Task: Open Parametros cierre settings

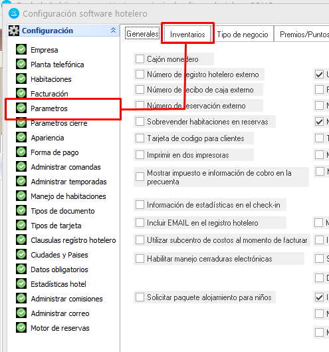Action: click(x=59, y=123)
